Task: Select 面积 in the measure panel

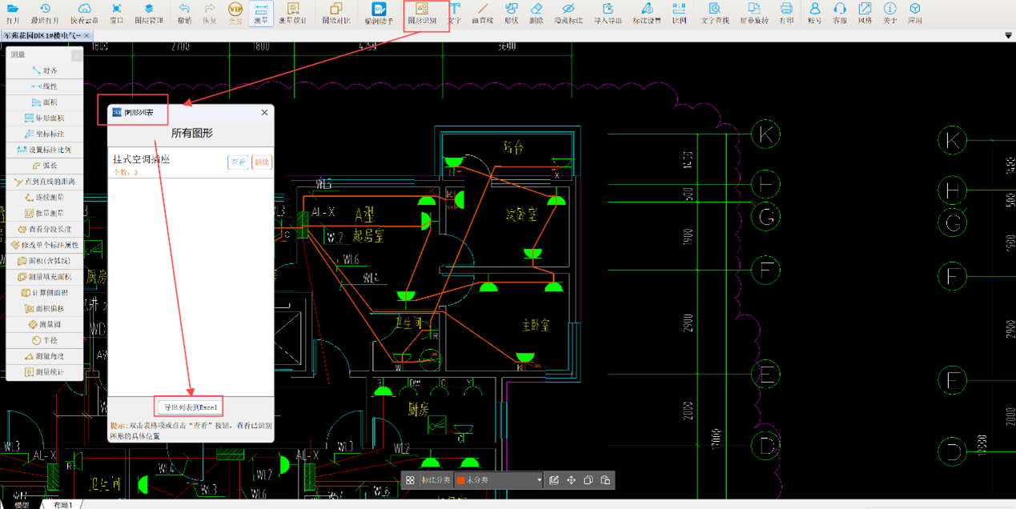Action: click(x=44, y=102)
